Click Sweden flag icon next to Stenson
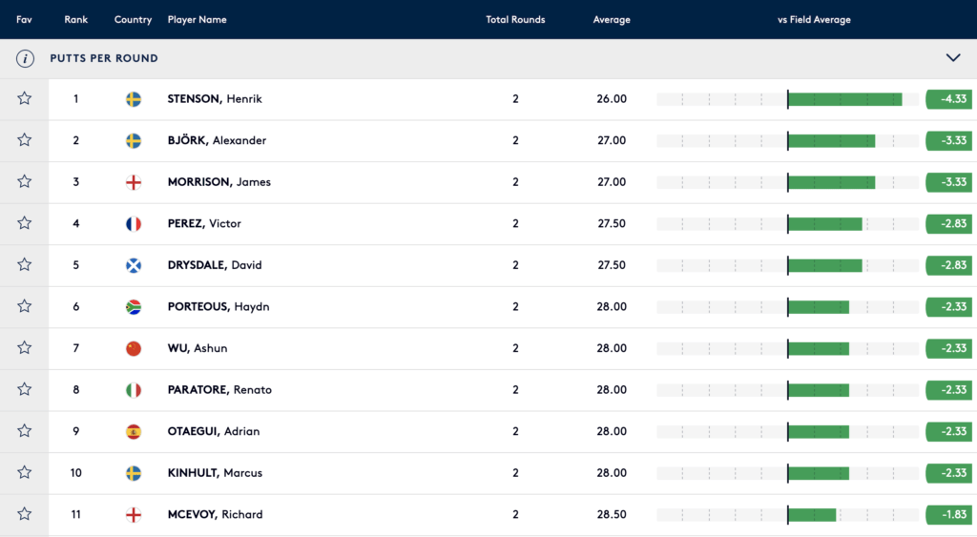Image resolution: width=977 pixels, height=537 pixels. [134, 99]
